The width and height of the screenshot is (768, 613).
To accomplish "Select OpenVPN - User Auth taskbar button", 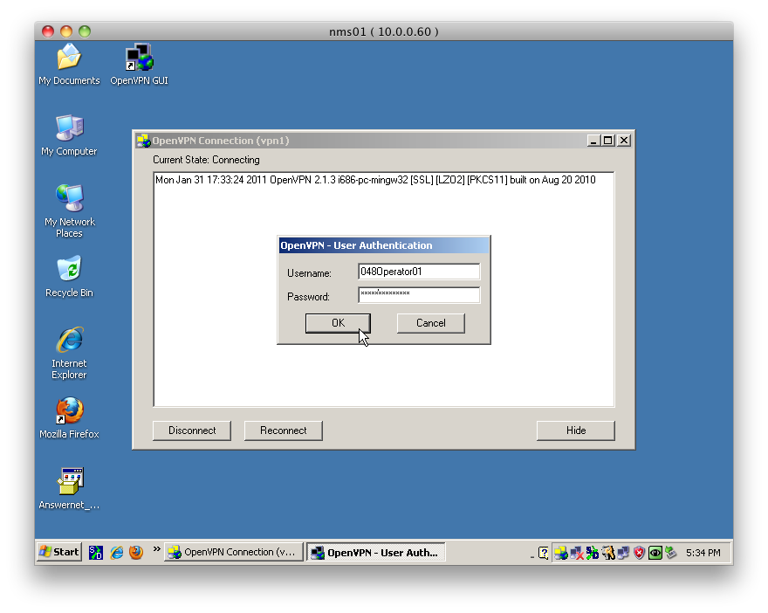I will [x=375, y=552].
